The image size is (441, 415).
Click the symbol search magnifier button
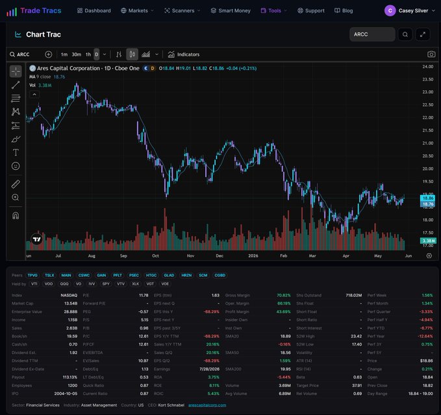[405, 34]
